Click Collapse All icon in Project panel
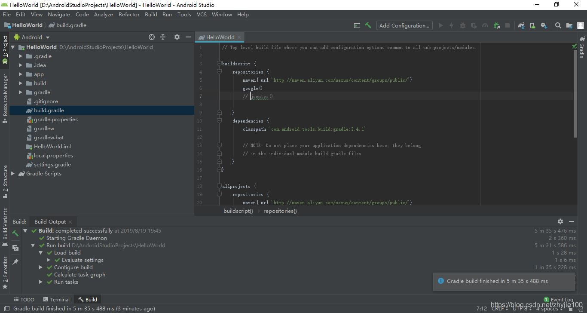Image resolution: width=587 pixels, height=313 pixels. coord(163,37)
